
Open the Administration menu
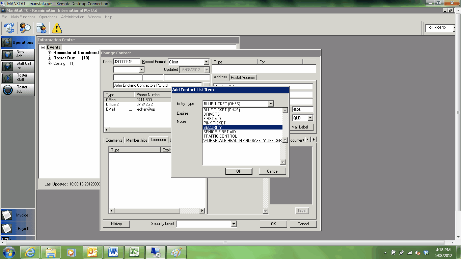73,17
